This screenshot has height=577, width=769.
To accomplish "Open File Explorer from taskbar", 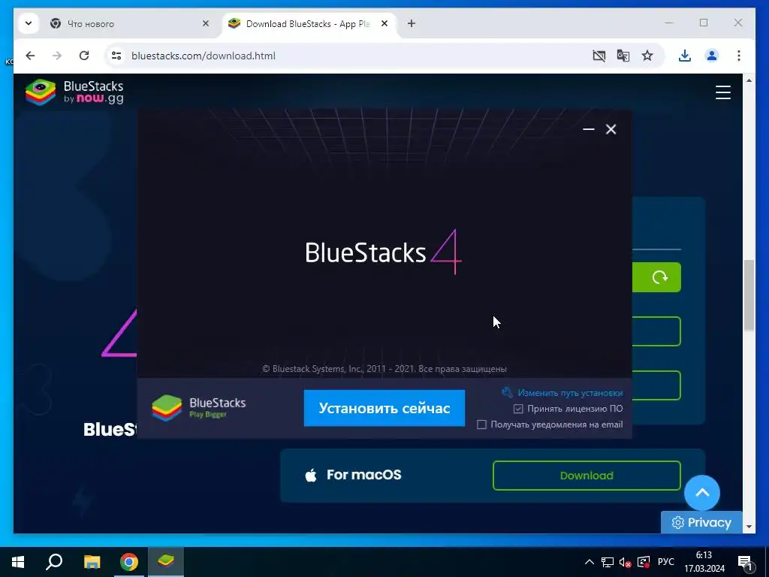I will pos(92,562).
